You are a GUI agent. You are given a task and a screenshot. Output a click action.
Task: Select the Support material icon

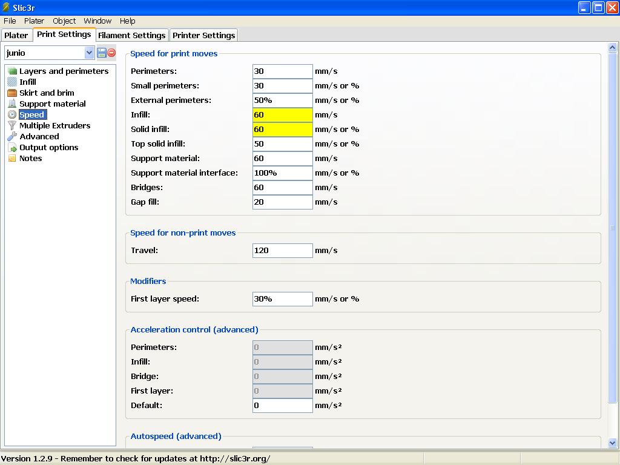pos(12,104)
